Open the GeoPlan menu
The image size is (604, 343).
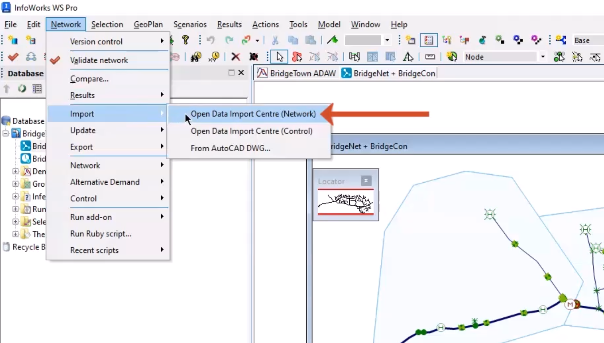click(x=148, y=25)
